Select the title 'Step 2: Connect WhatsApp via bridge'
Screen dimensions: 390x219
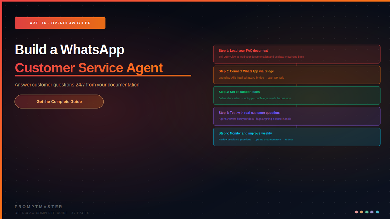246,71
